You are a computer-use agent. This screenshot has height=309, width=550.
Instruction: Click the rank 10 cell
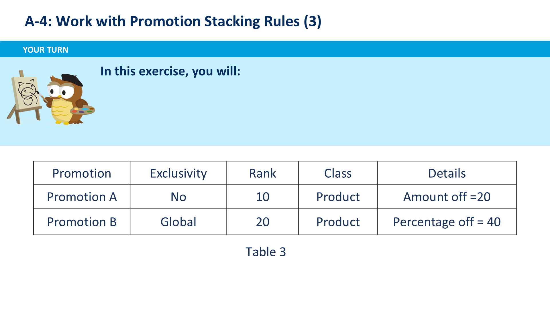(x=263, y=197)
